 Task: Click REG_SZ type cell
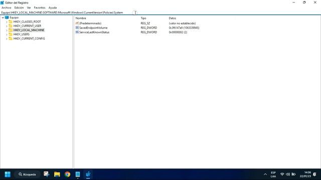tap(145, 23)
